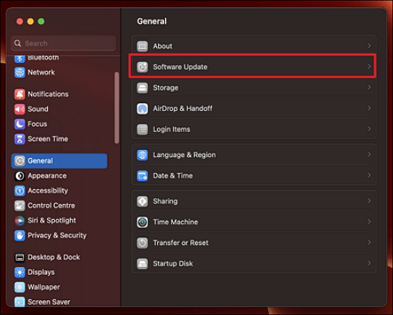Screen dimensions: 393x315
Task: Click the Siri & Spotlight icon
Action: pyautogui.click(x=20, y=221)
